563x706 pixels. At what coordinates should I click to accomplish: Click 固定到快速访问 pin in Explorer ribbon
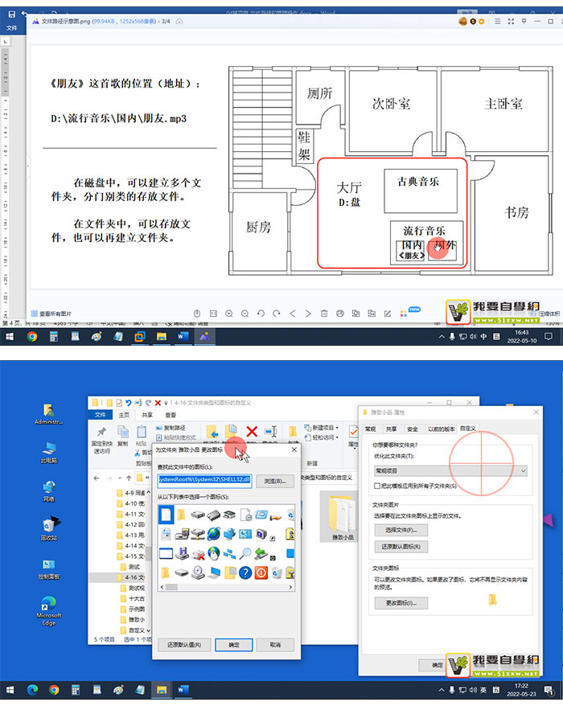click(x=102, y=441)
